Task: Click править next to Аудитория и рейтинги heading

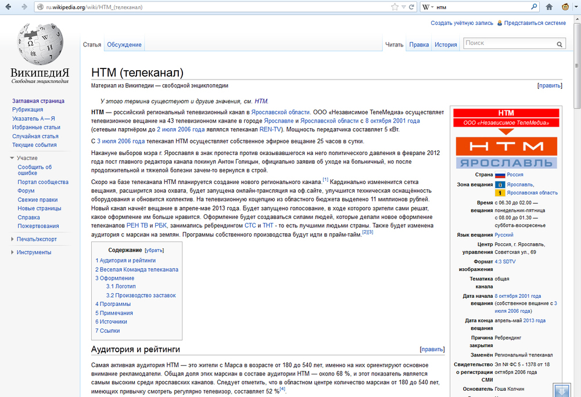Action: (x=432, y=349)
